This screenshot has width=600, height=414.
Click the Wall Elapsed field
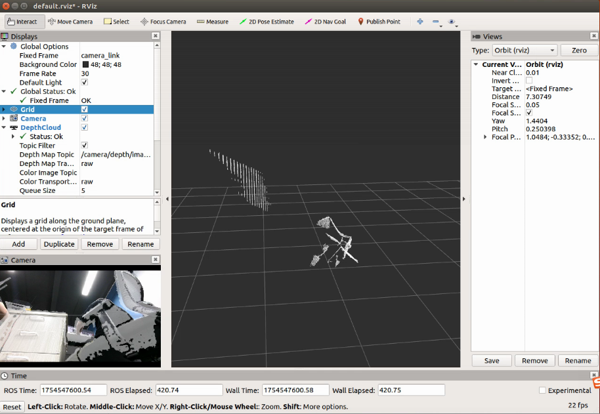pyautogui.click(x=412, y=390)
